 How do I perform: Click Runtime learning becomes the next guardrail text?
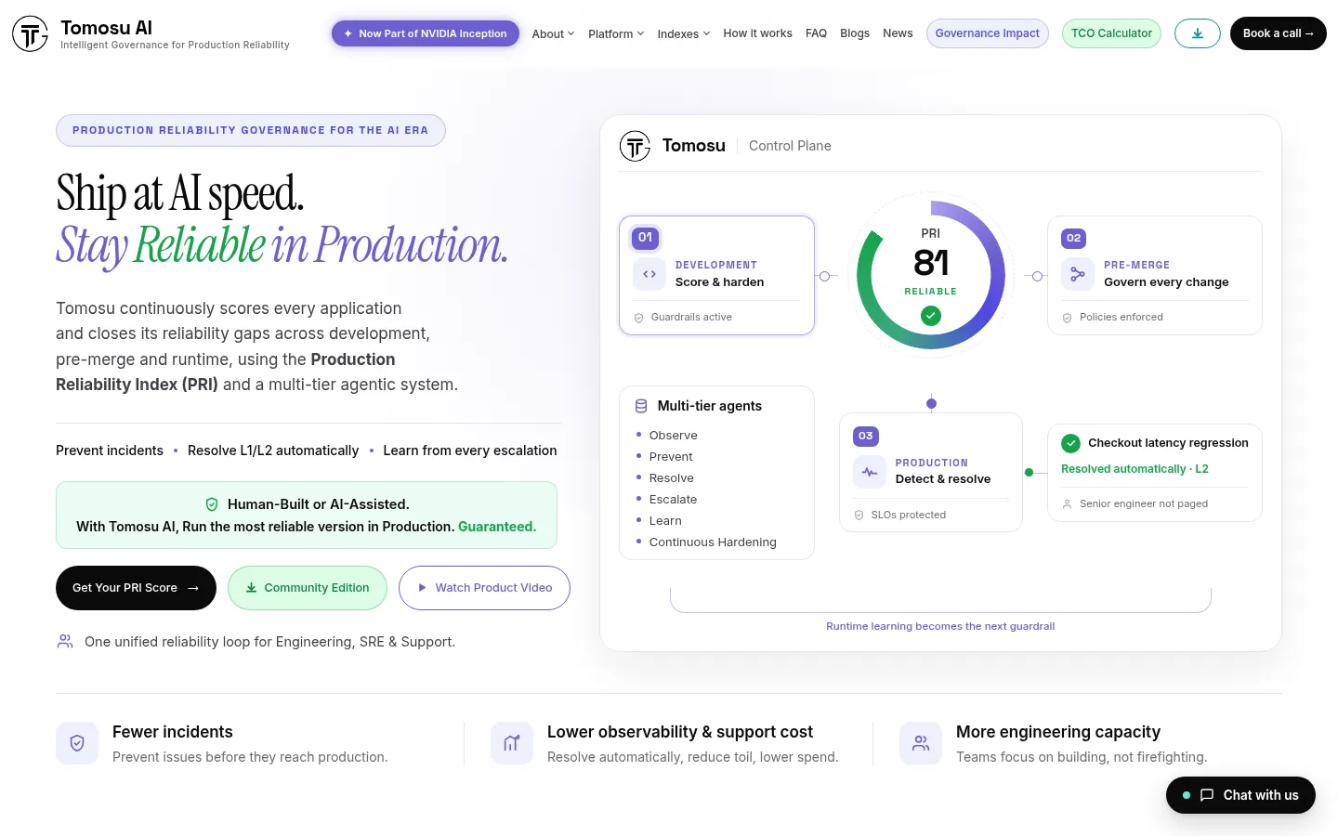(x=940, y=626)
